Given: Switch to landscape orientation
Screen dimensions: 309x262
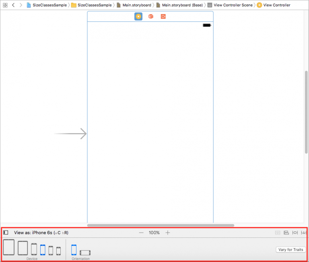Looking at the screenshot, I should click(x=85, y=252).
